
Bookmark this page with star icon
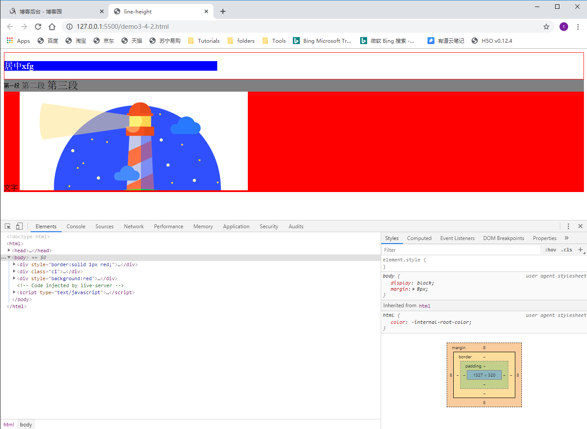click(546, 27)
